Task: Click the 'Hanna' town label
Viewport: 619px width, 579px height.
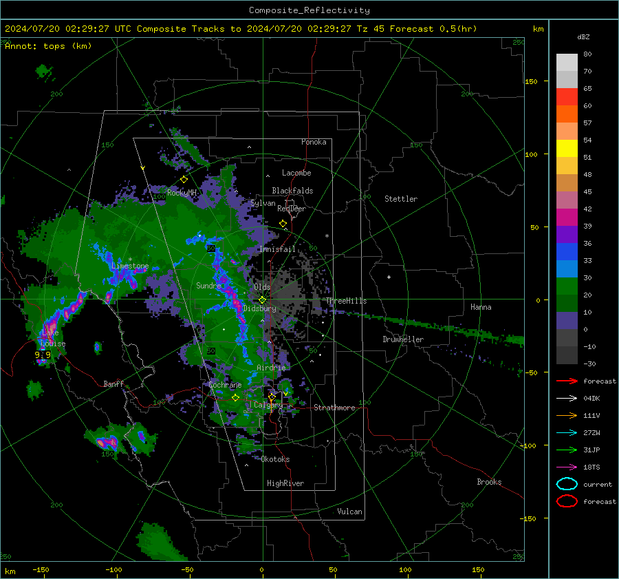Action: coord(481,307)
